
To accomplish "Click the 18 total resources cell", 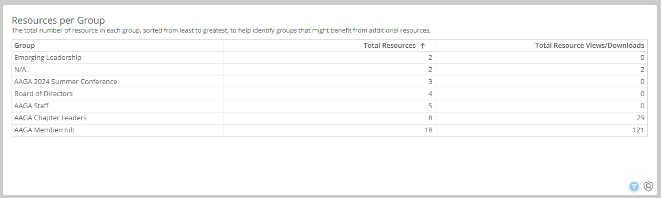I will 330,130.
